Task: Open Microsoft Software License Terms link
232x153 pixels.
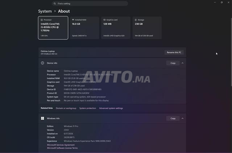Action: click(x=62, y=148)
